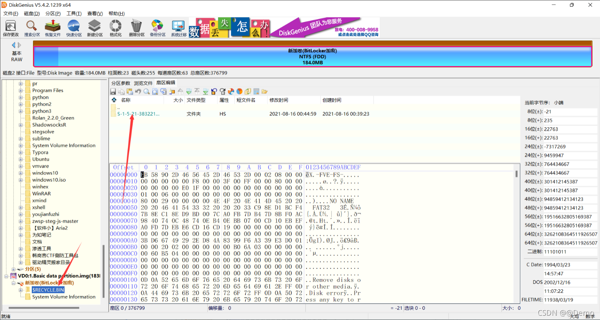Expand the Ubuntu folder node
This screenshot has width=600, height=320.
tap(20, 159)
